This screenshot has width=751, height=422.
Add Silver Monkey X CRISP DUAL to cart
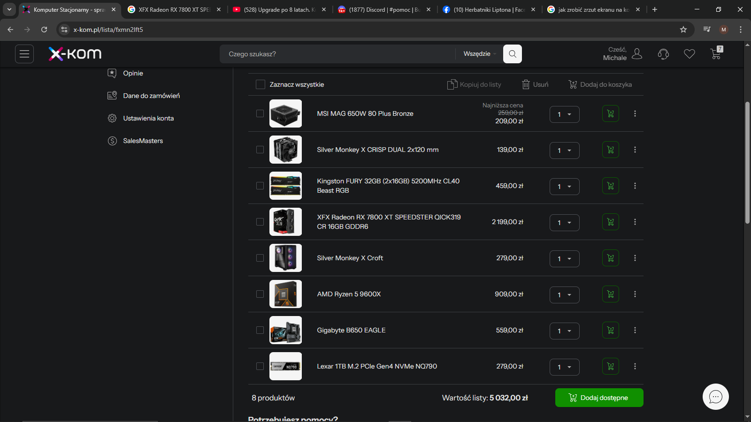tap(611, 150)
